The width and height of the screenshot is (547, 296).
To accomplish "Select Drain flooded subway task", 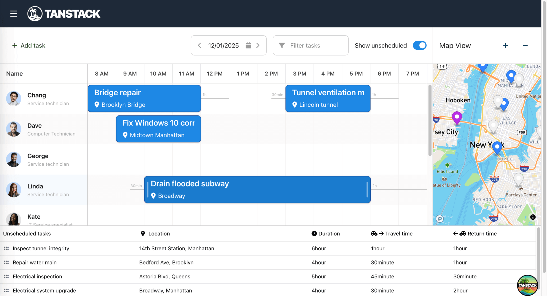I will tap(257, 190).
